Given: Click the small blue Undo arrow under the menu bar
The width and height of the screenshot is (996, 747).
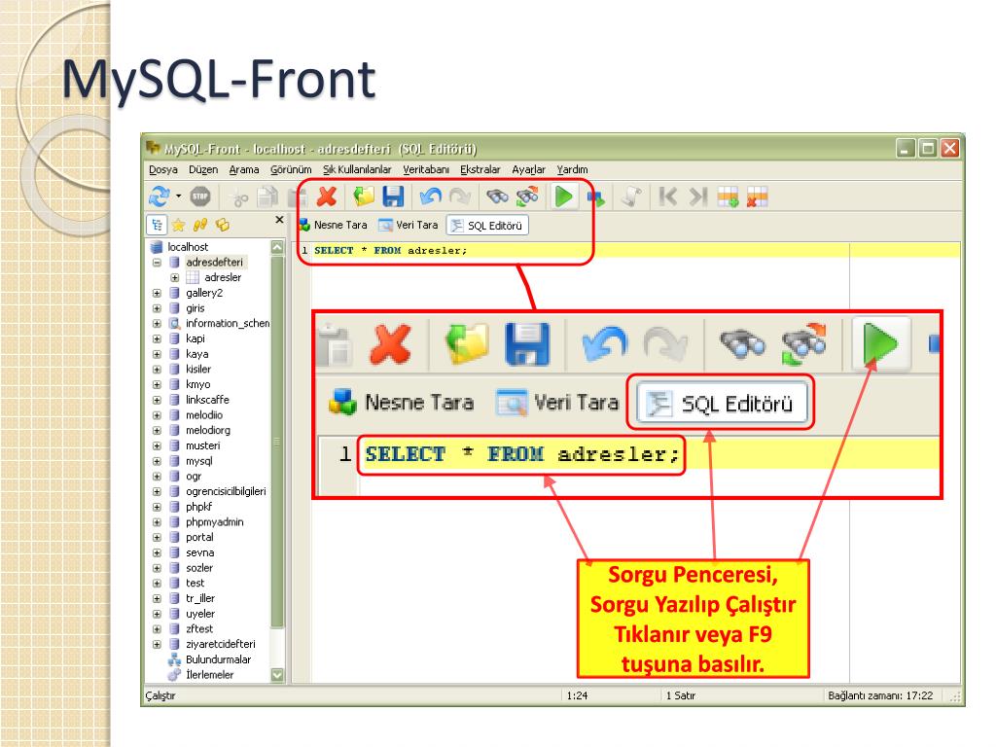Looking at the screenshot, I should pyautogui.click(x=431, y=196).
